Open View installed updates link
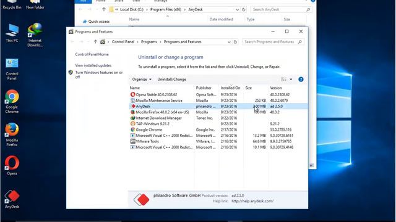The width and height of the screenshot is (396, 222). [x=93, y=65]
